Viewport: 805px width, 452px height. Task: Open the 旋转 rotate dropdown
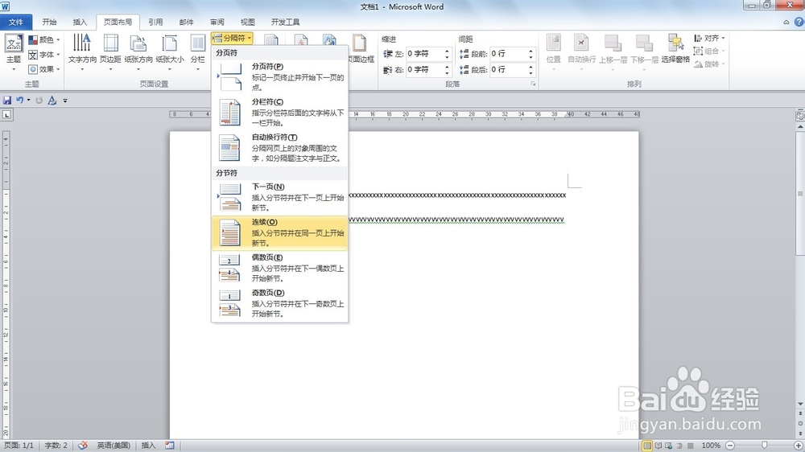tap(709, 64)
